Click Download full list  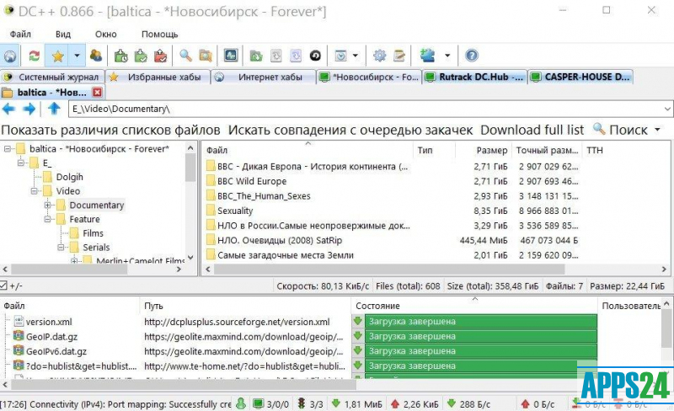[x=532, y=130]
